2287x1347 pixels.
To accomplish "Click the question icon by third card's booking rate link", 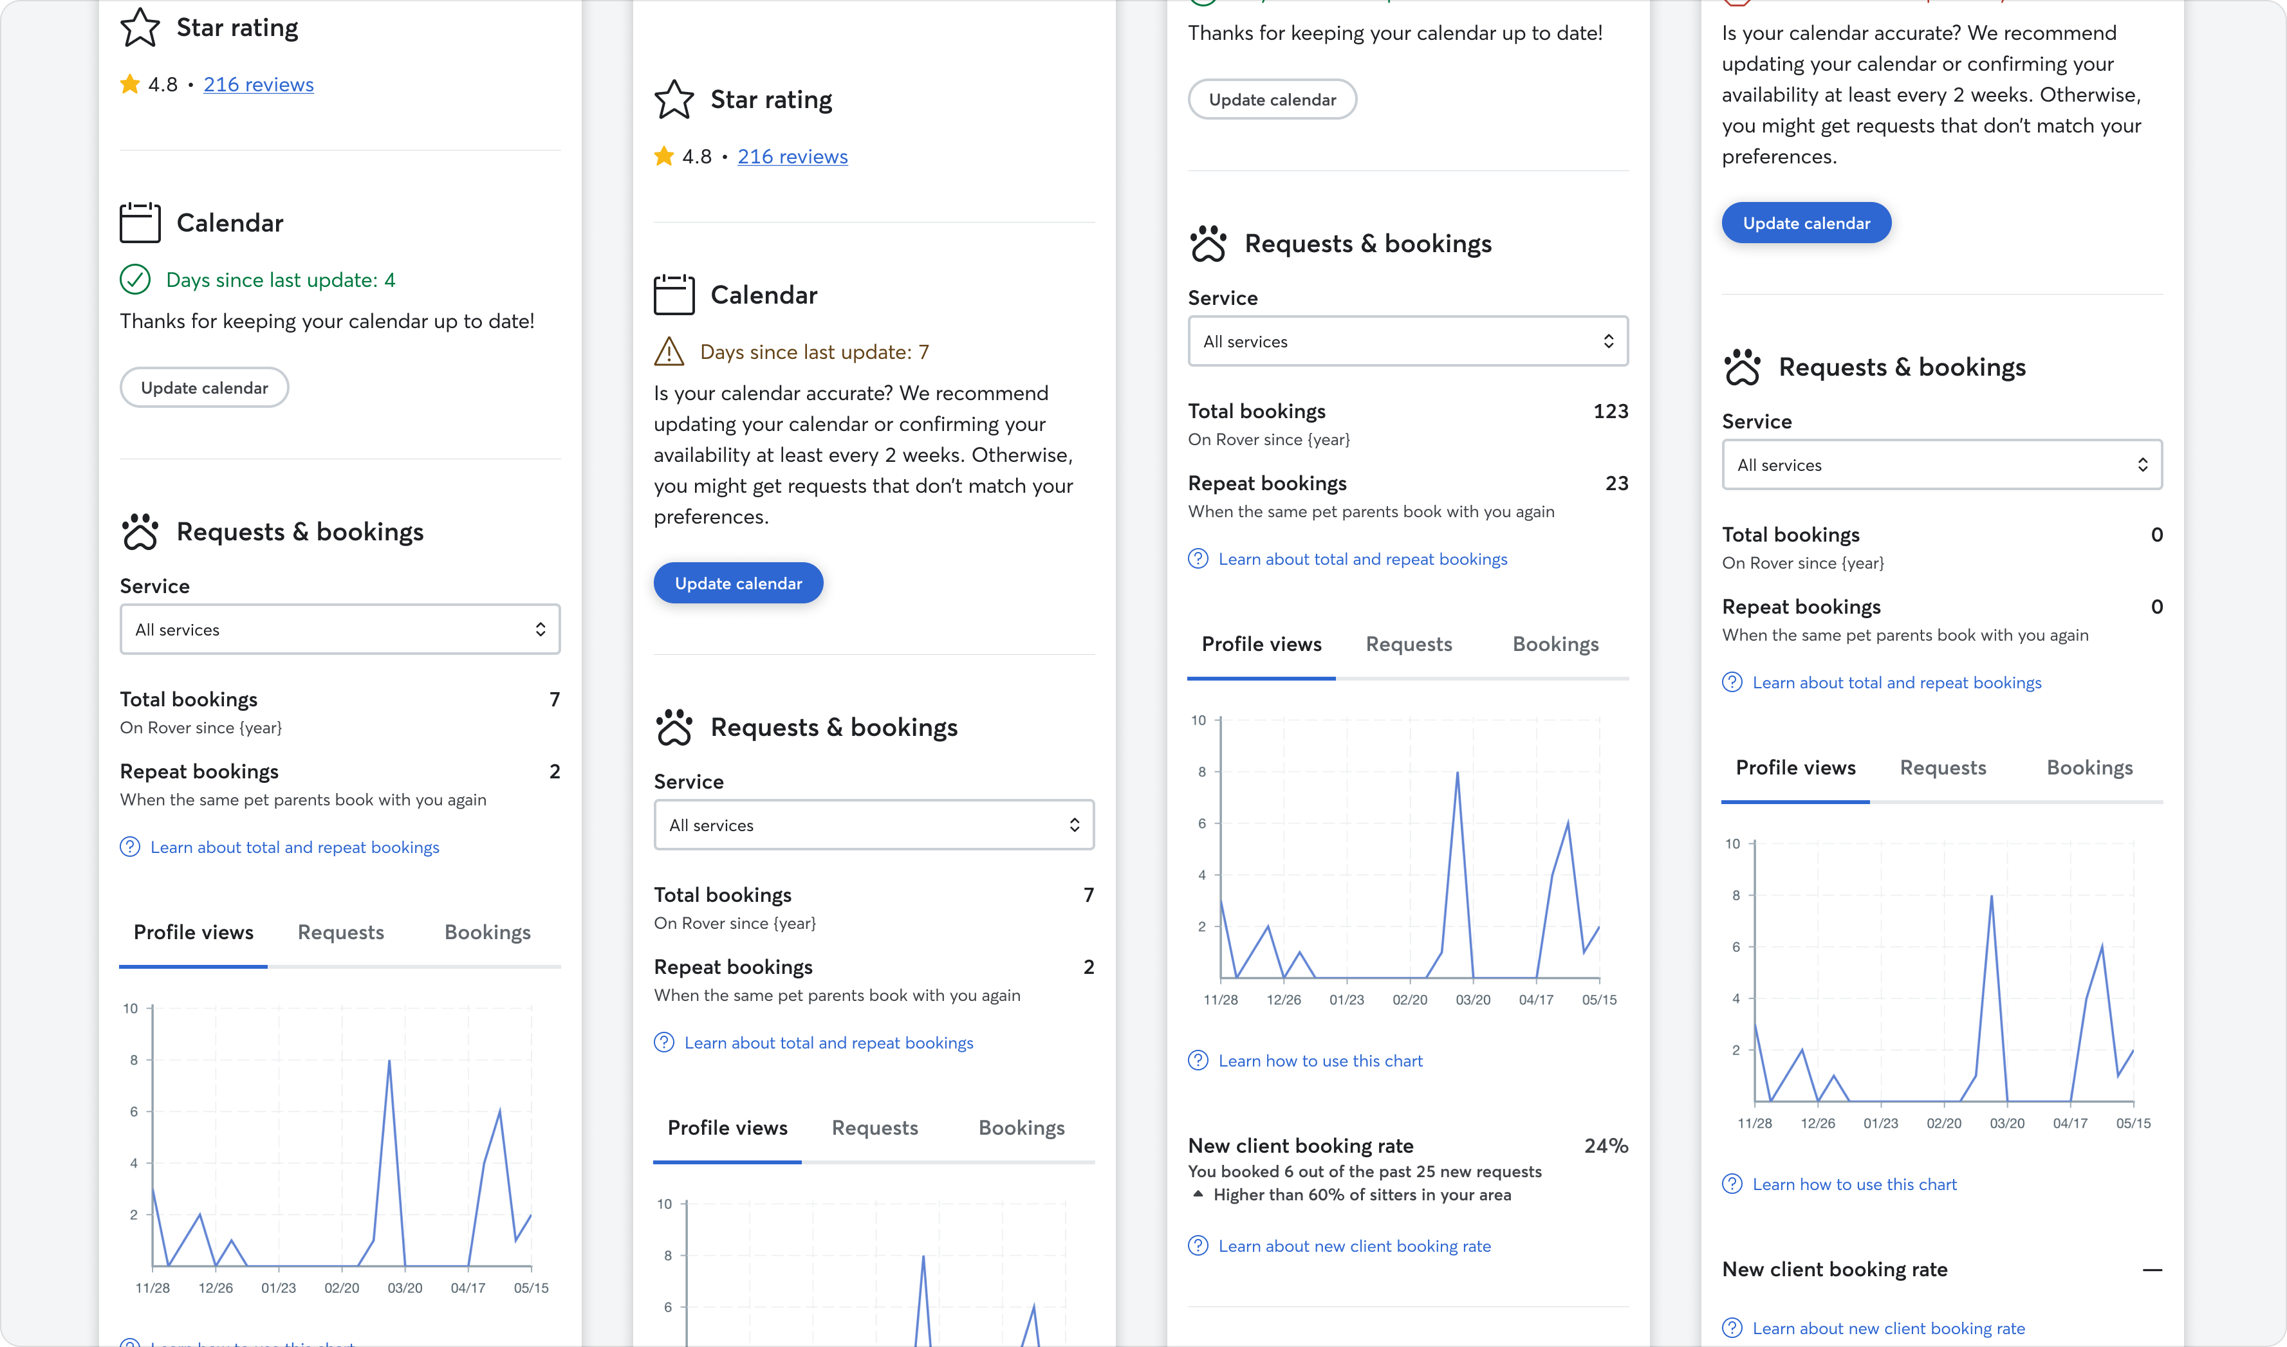I will (1198, 1245).
